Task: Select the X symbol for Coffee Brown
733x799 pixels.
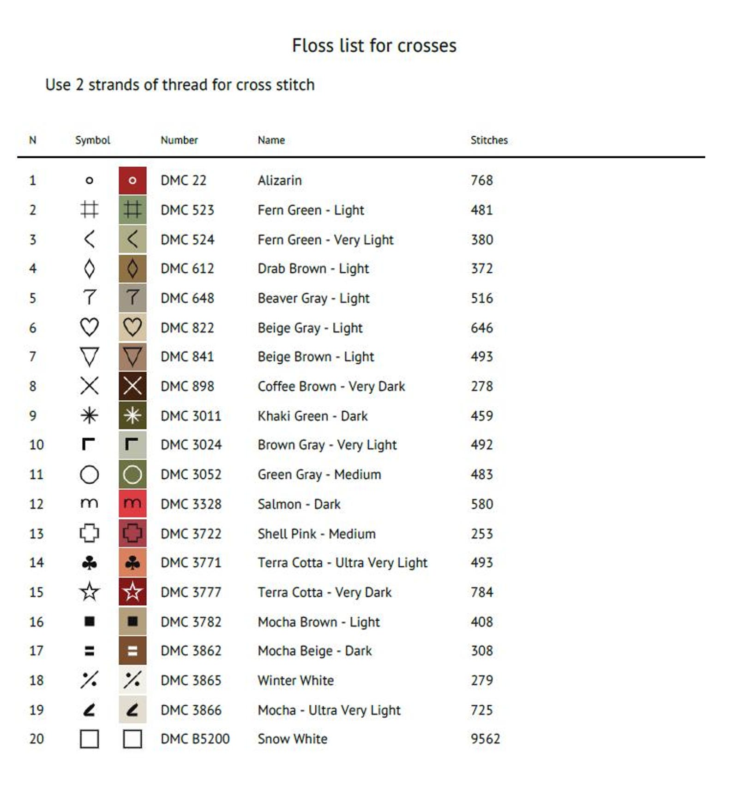Action: coord(89,386)
